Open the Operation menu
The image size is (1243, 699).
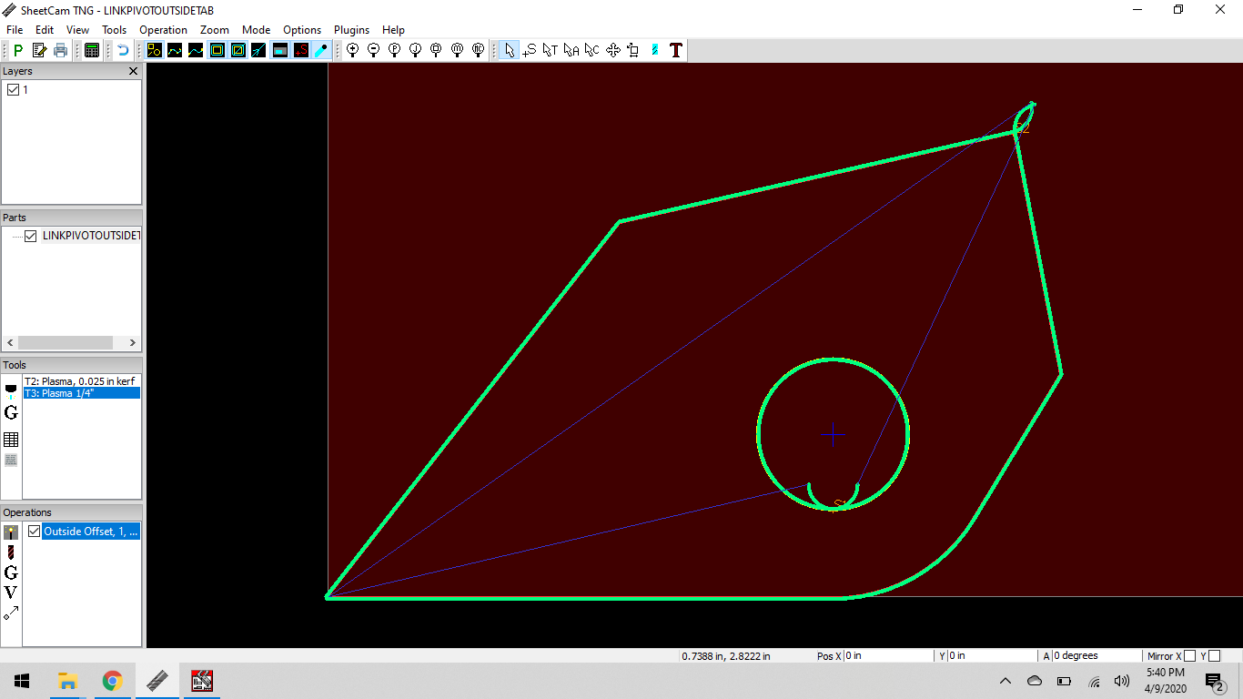click(x=163, y=30)
